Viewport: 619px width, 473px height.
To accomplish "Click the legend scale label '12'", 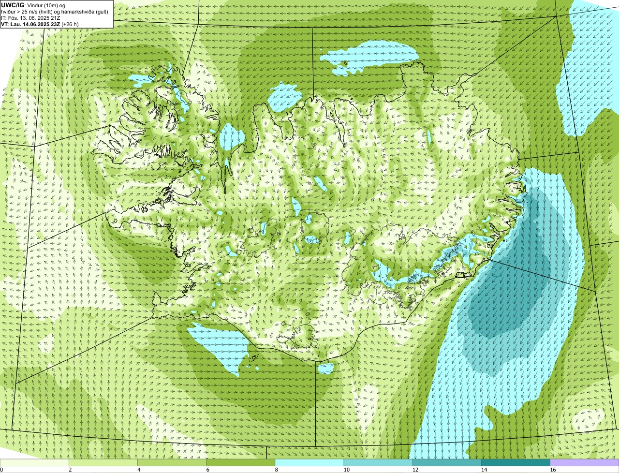I will point(415,470).
